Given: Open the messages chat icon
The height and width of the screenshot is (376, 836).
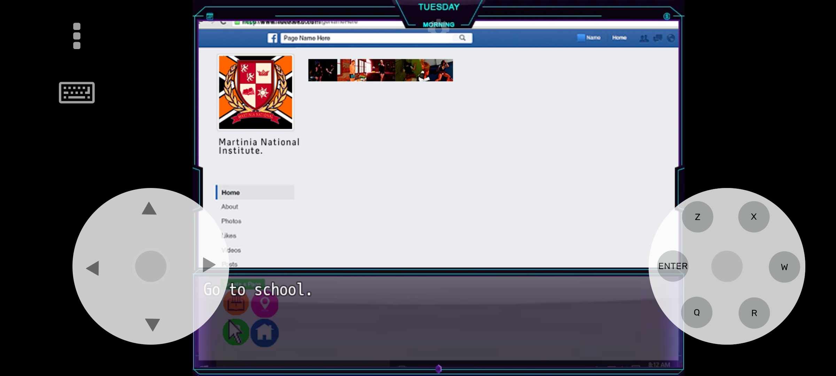Looking at the screenshot, I should [x=658, y=38].
